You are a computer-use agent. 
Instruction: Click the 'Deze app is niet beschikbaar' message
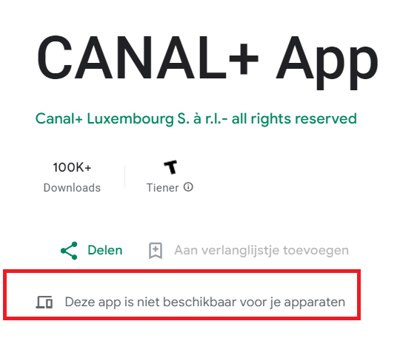pyautogui.click(x=205, y=303)
